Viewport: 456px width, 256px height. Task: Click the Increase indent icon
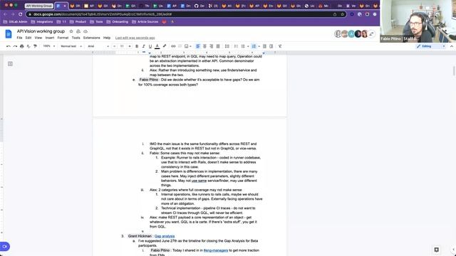point(271,46)
